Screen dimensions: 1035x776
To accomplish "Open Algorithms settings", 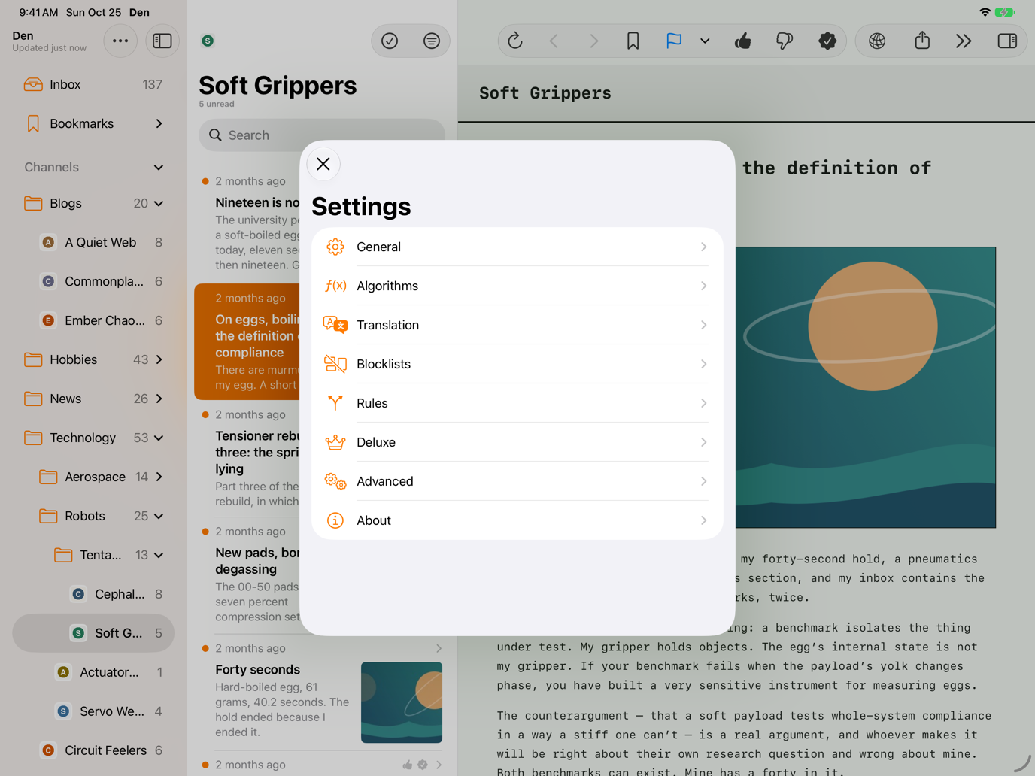I will (517, 286).
